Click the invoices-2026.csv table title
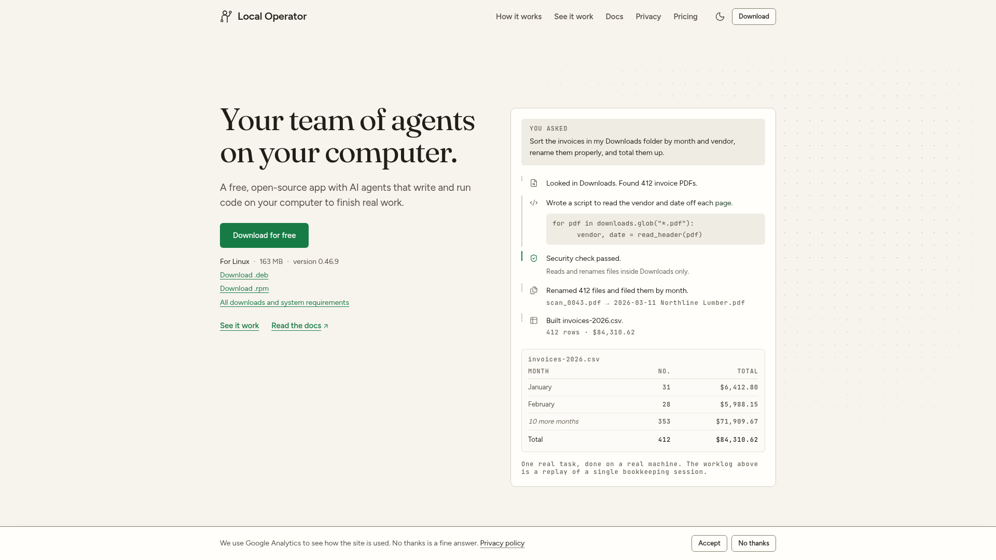 [x=564, y=359]
